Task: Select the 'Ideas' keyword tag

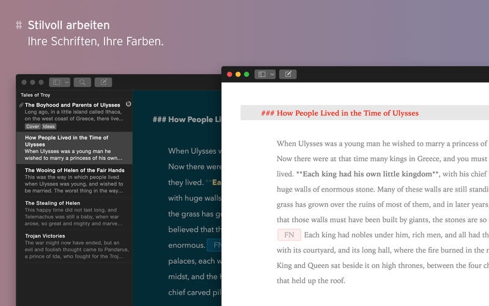Action: (x=49, y=127)
